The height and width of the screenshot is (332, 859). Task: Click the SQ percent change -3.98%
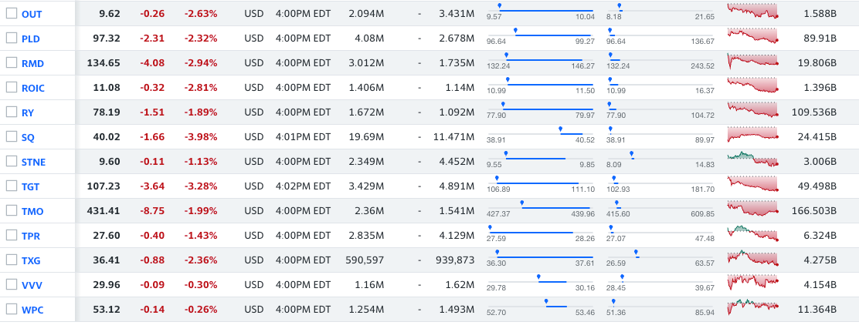[201, 137]
